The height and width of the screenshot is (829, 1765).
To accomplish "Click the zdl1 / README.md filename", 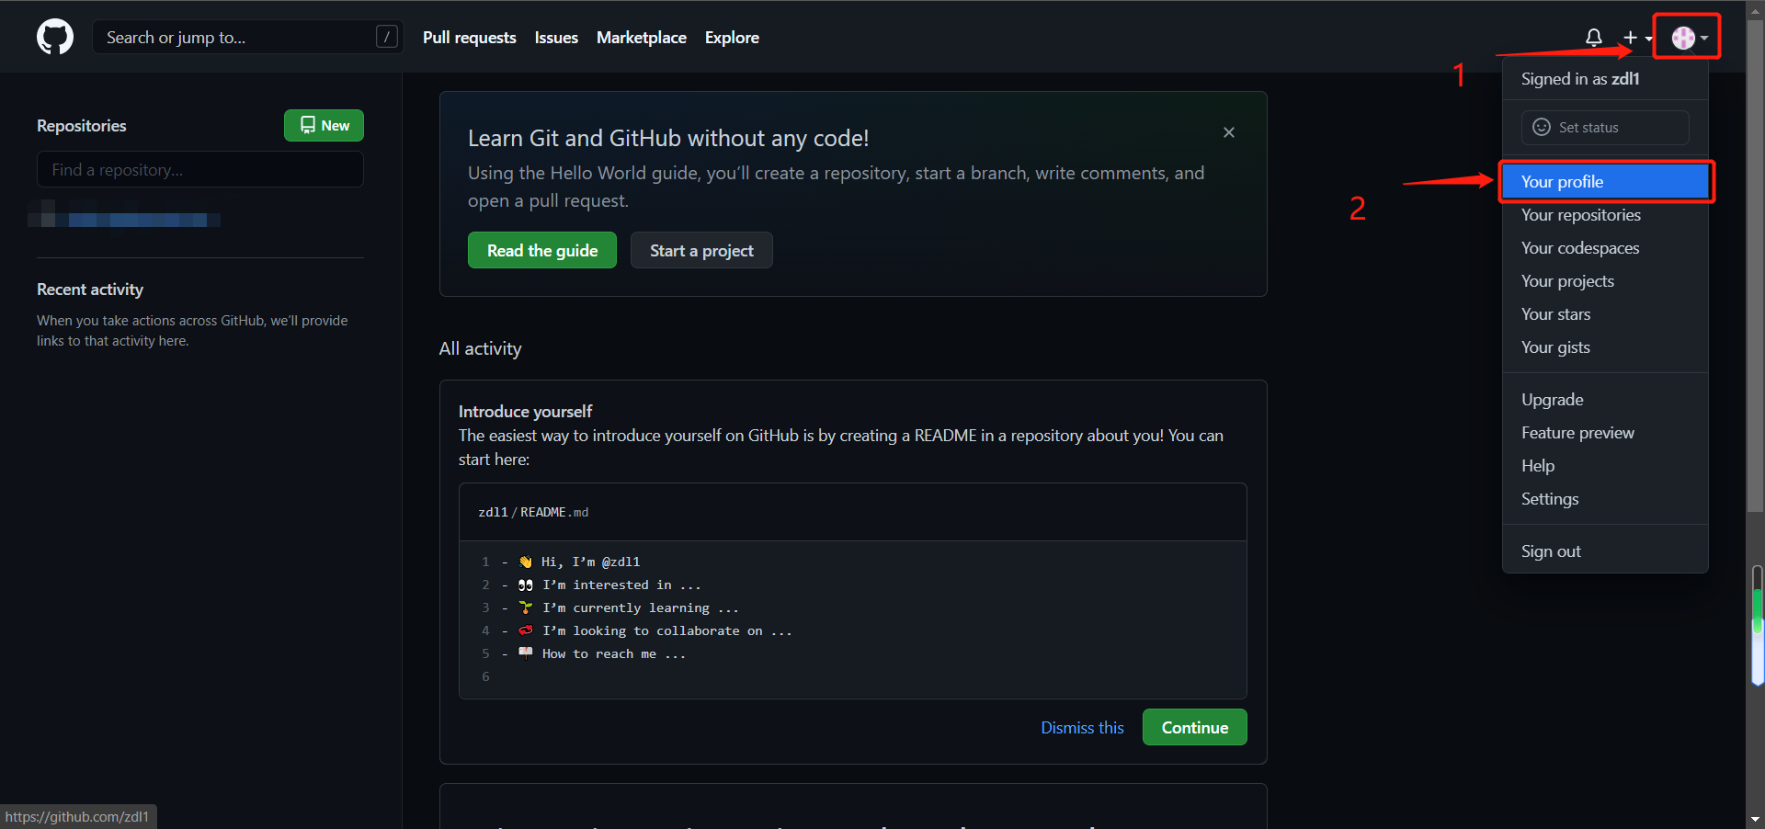I will [533, 512].
